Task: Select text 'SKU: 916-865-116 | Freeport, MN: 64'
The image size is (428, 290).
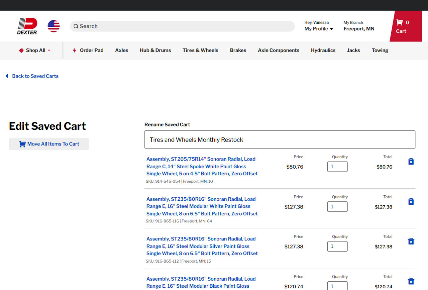Action: [x=179, y=221]
